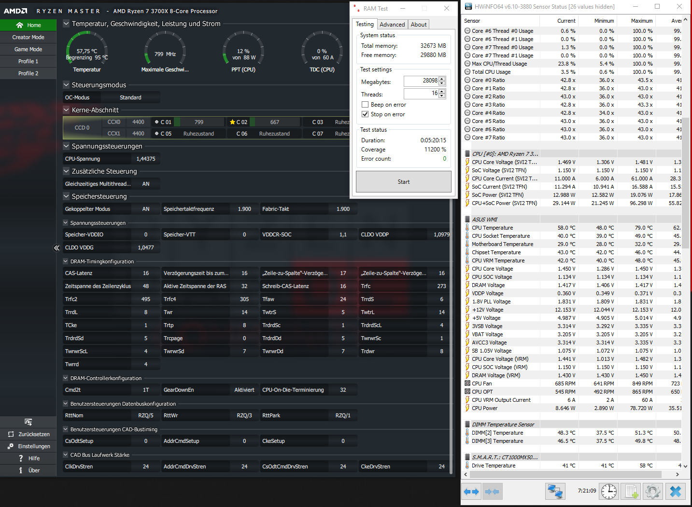Start logging with the sheet-plus icon
This screenshot has width=692, height=507.
[631, 492]
